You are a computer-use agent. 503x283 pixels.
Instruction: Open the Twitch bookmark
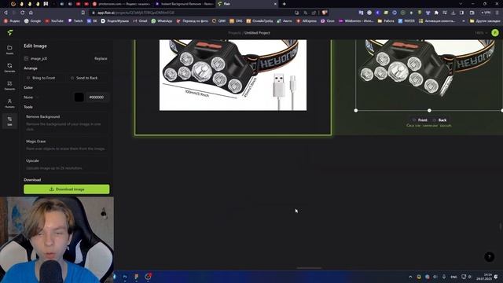coord(75,21)
